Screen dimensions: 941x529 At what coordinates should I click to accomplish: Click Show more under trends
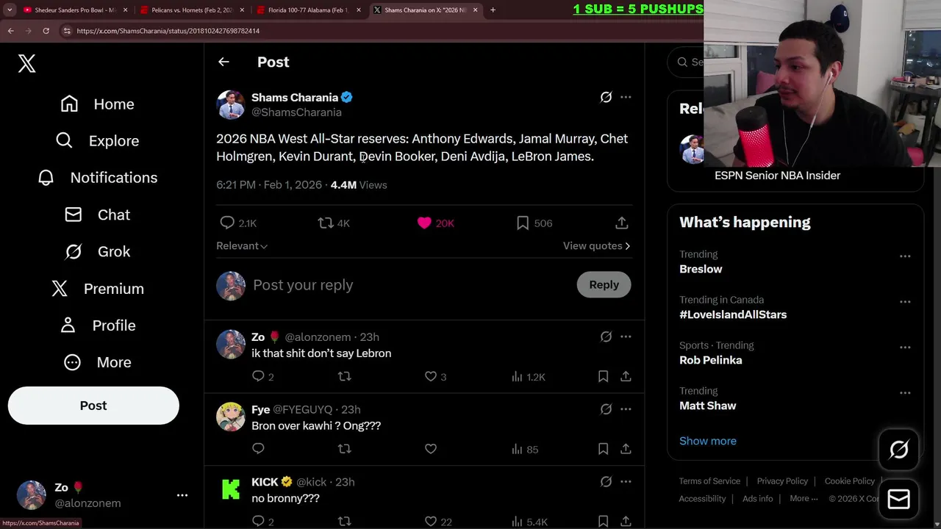coord(708,441)
